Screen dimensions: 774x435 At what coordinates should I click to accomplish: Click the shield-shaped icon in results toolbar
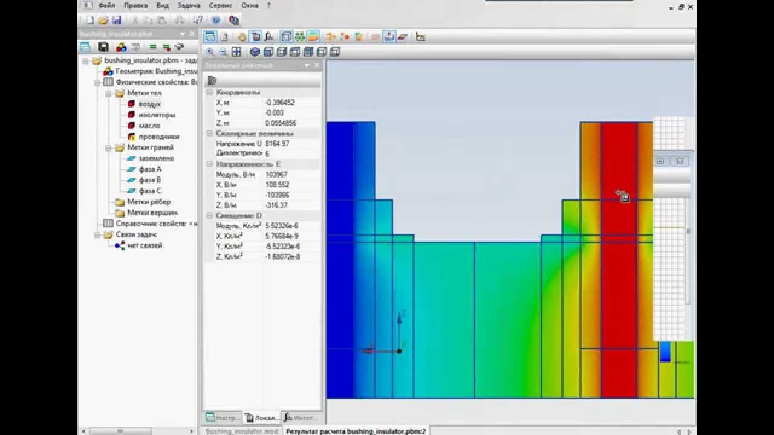tap(359, 37)
